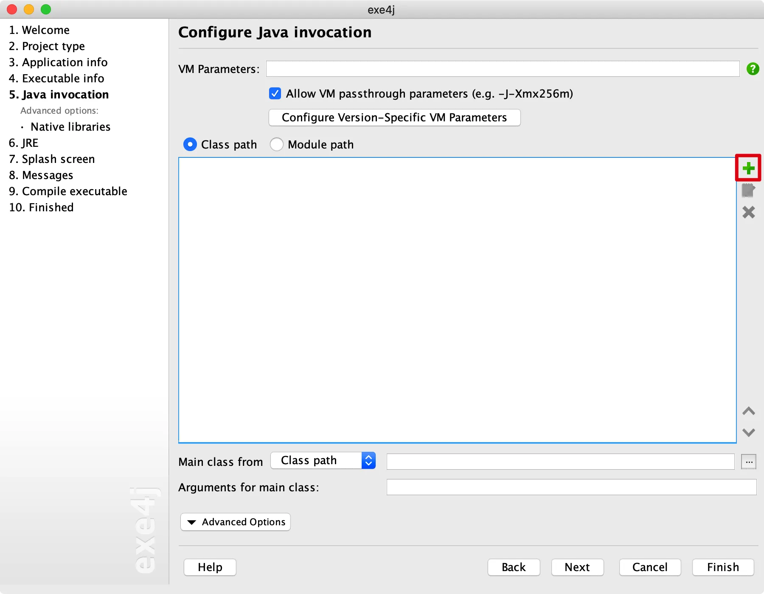Click the Next button

[x=577, y=567]
